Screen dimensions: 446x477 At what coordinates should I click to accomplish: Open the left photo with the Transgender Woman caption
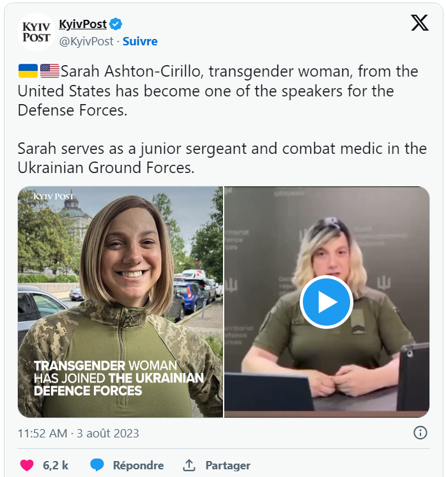(x=120, y=302)
